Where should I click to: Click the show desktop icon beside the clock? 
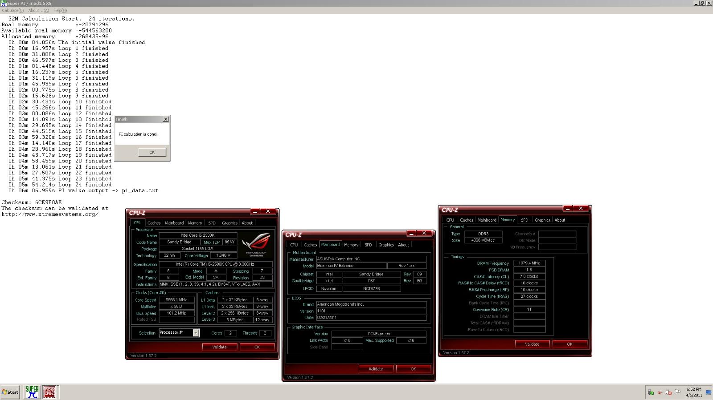[708, 392]
